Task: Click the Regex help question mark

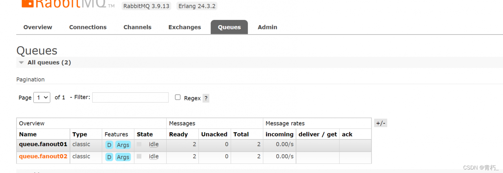Action: [206, 98]
